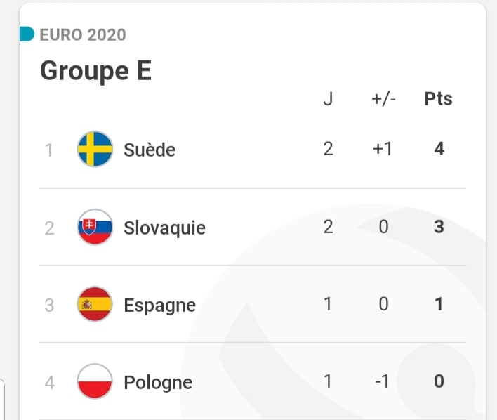Open the Suède team link
The height and width of the screenshot is (420, 497).
(x=149, y=150)
